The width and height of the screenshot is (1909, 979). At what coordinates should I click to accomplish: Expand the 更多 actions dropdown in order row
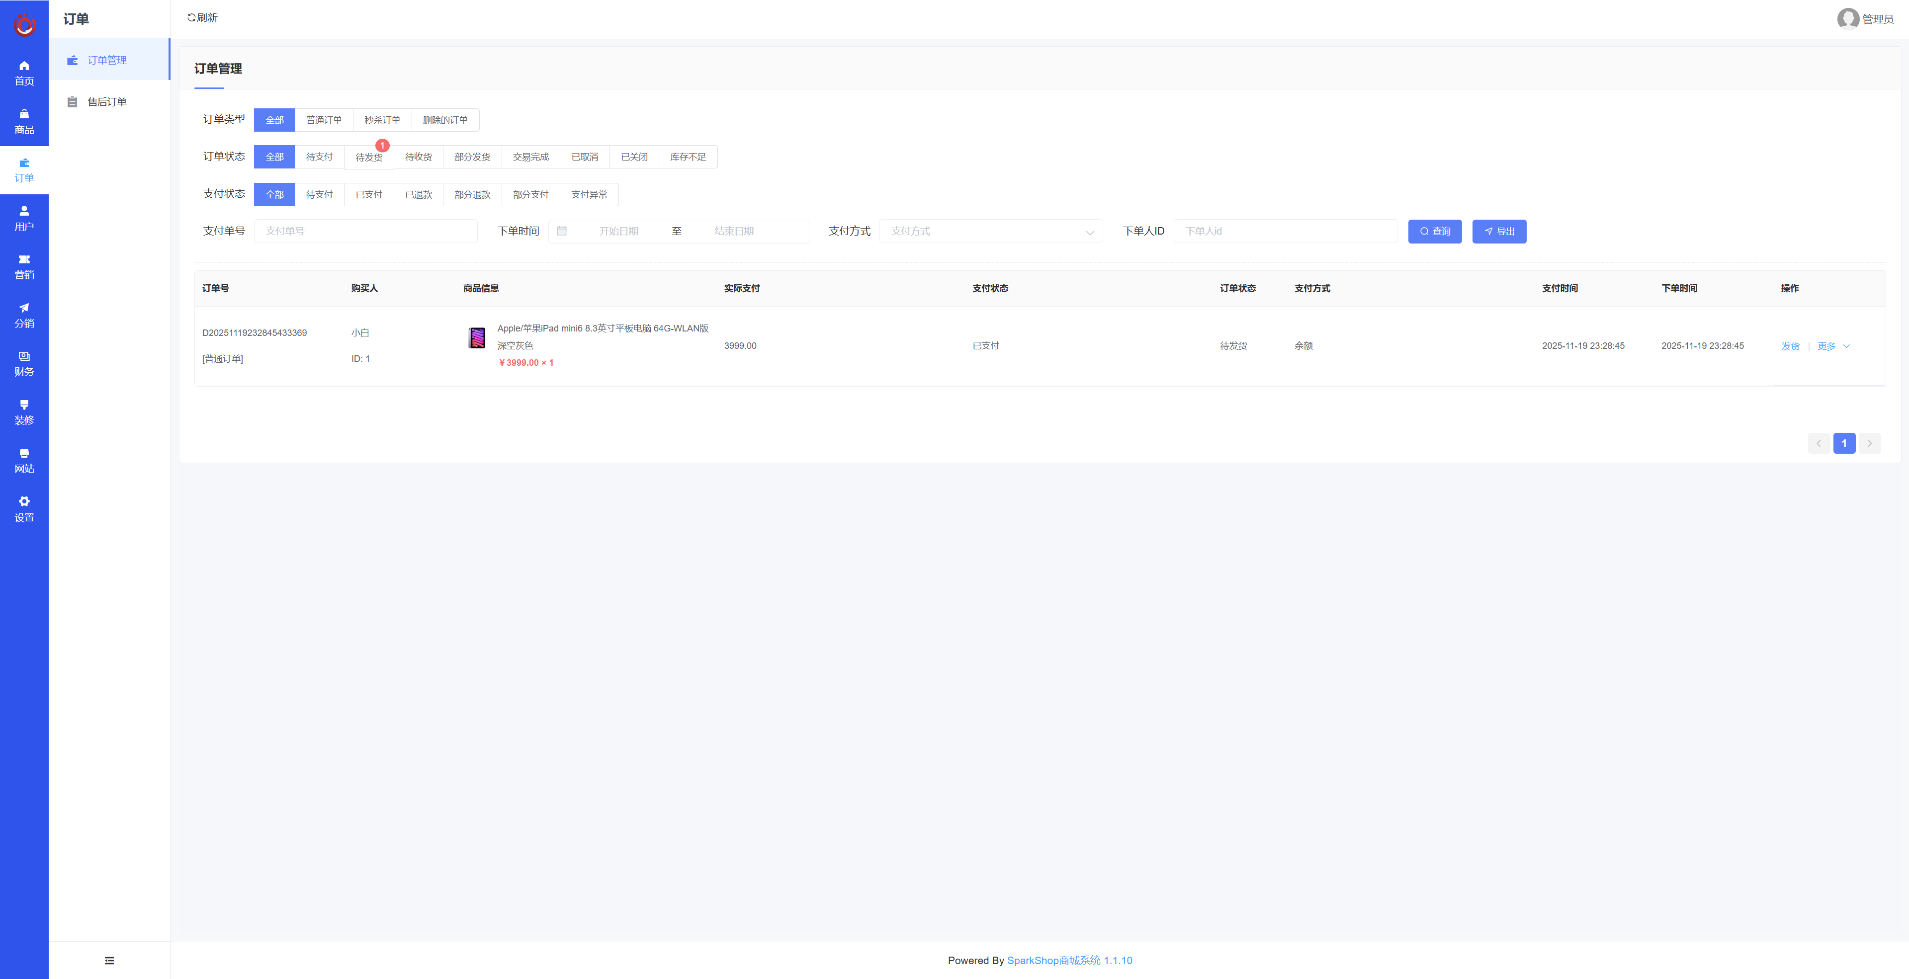coord(1832,346)
